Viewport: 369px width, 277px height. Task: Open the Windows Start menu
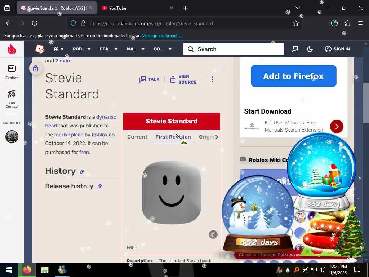pos(9,270)
